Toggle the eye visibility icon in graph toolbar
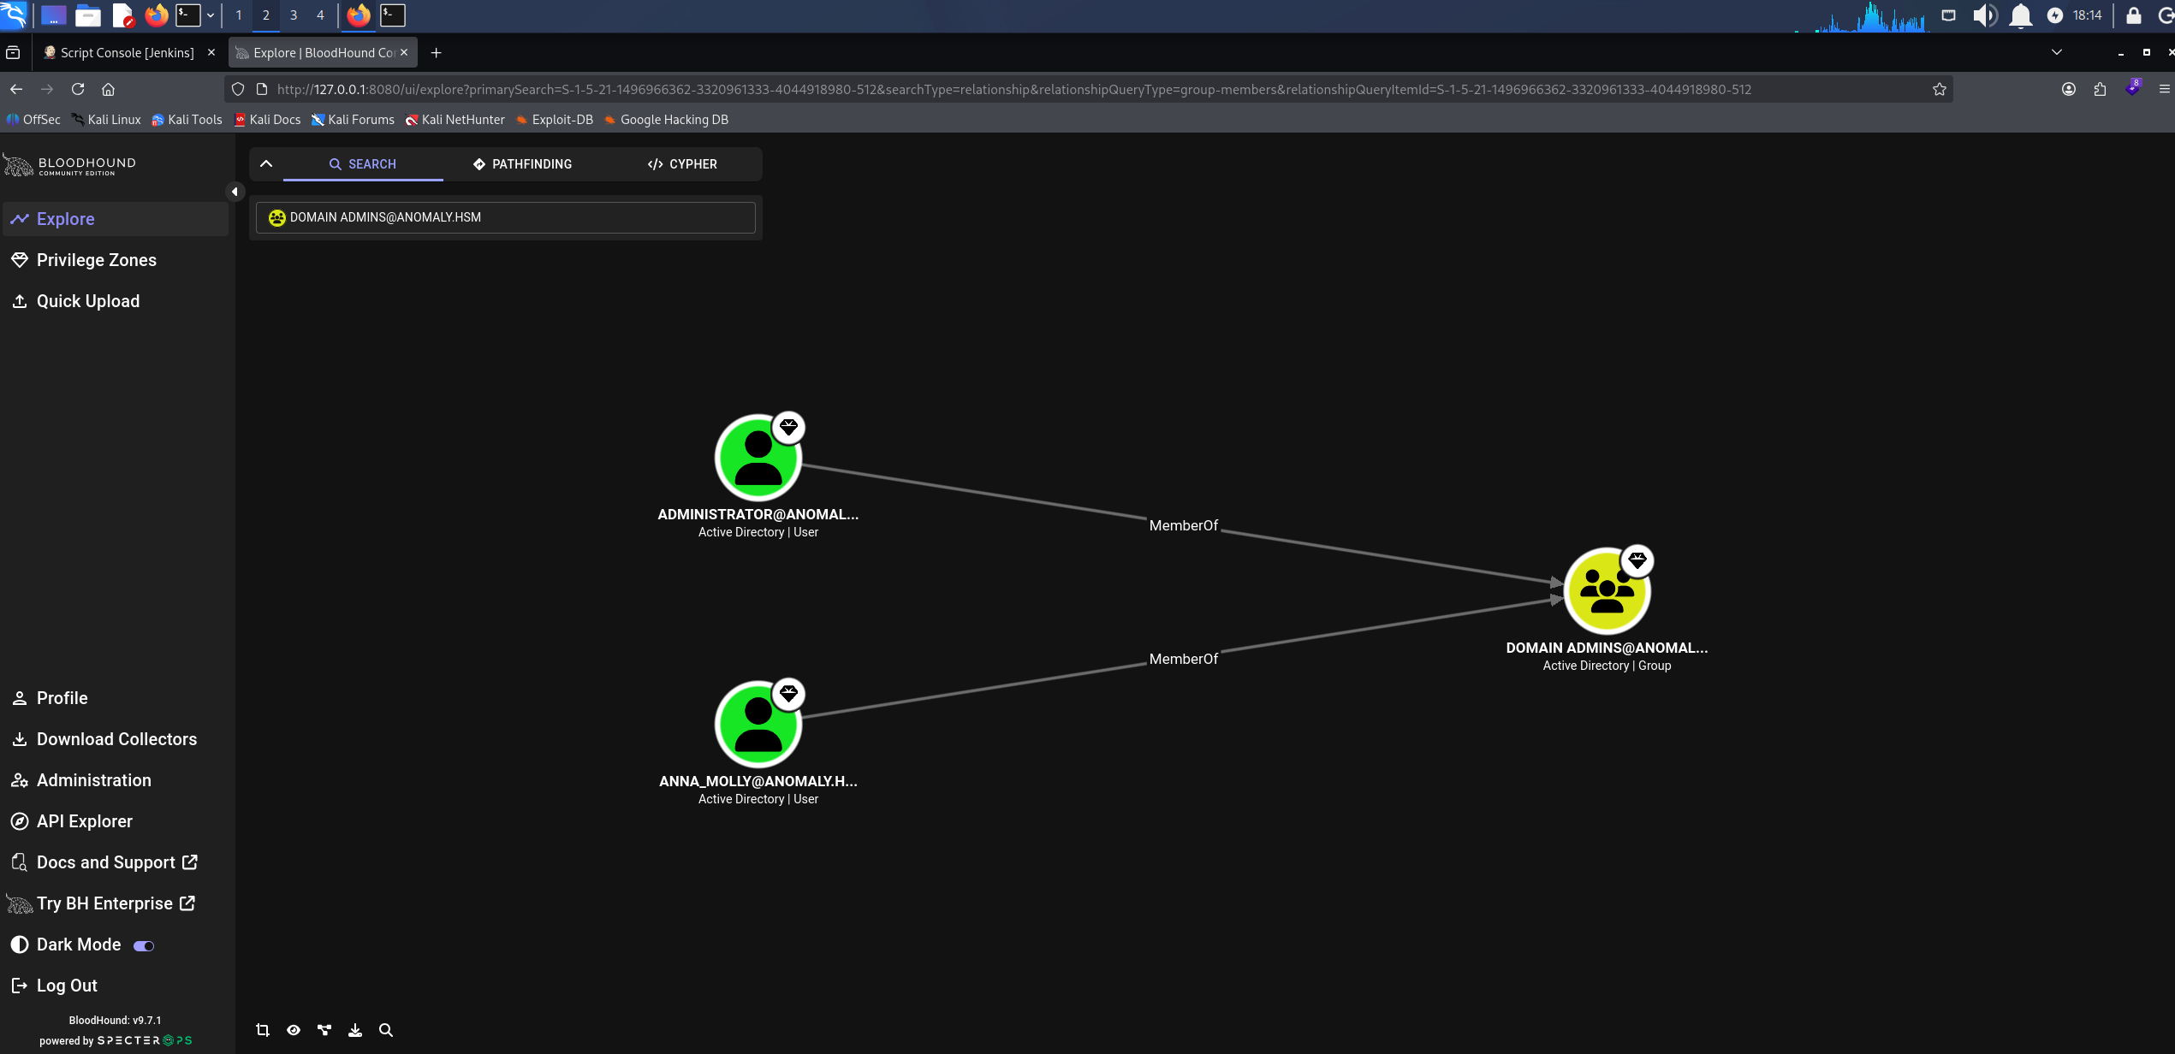The image size is (2175, 1054). pos(294,1030)
